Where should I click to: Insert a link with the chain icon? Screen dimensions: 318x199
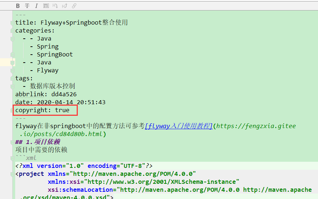point(74,6)
